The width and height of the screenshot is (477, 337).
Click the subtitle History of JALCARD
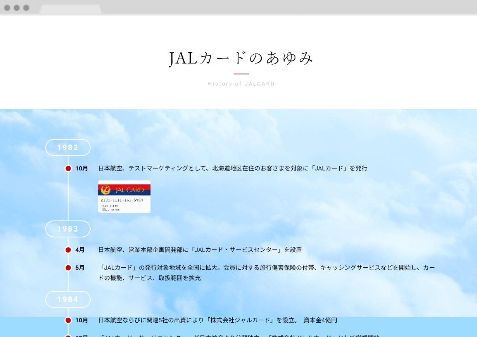(241, 84)
